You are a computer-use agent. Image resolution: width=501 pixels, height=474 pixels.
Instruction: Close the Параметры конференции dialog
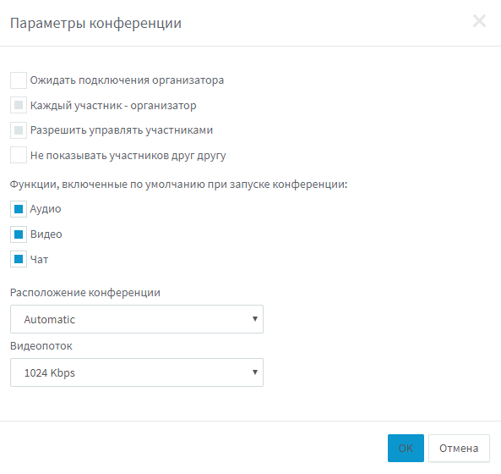(x=479, y=21)
